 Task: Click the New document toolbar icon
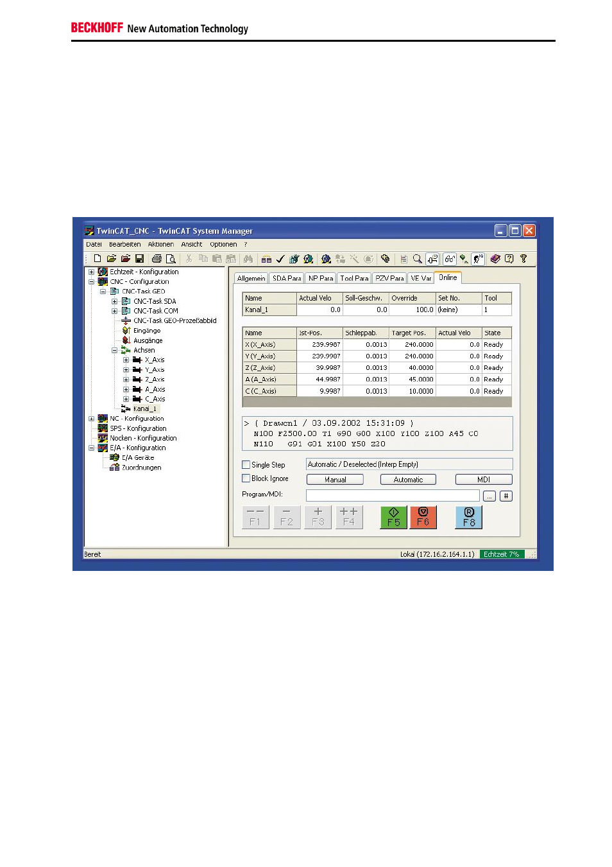click(x=98, y=259)
